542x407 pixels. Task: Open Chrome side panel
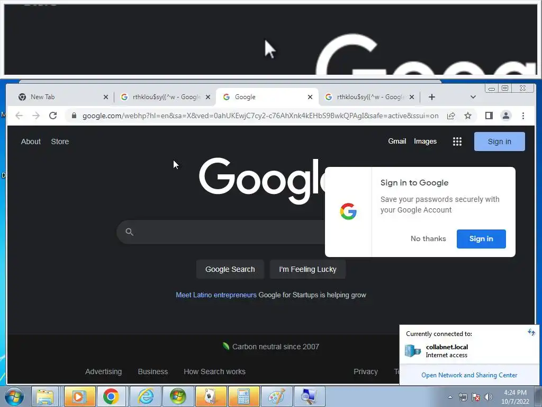click(x=489, y=116)
